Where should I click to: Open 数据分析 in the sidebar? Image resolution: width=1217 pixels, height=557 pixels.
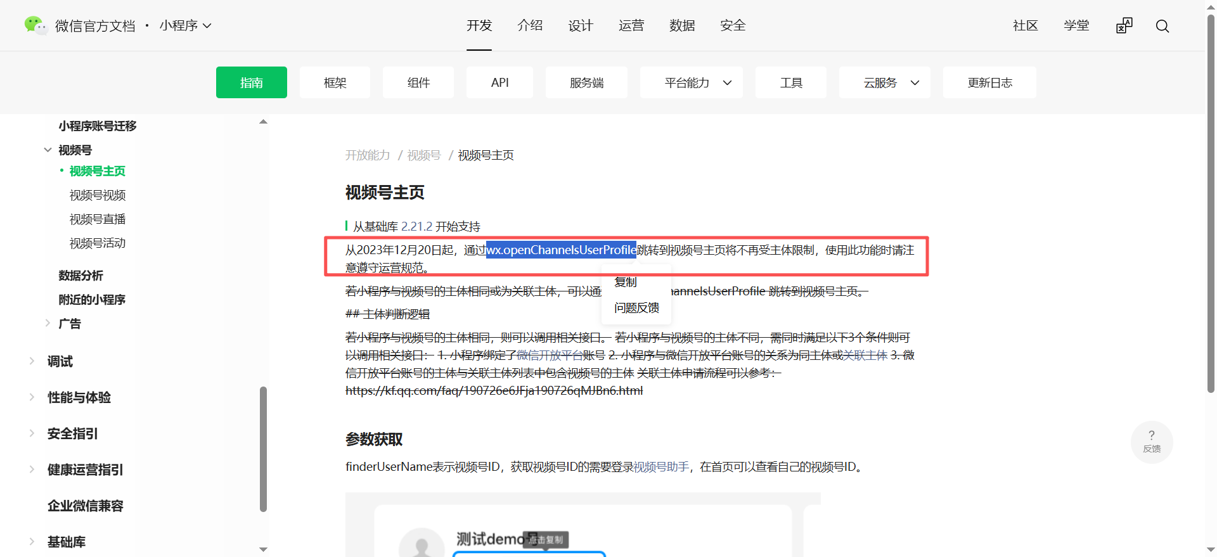click(80, 276)
